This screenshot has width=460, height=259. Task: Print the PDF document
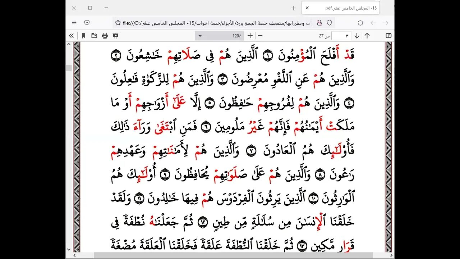[x=105, y=36]
